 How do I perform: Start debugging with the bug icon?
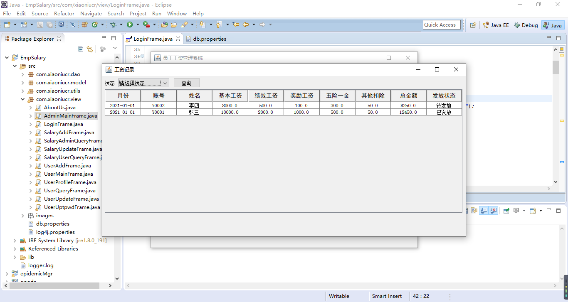(x=113, y=25)
